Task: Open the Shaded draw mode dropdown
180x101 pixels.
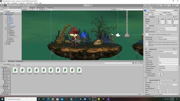Action: click(28, 10)
